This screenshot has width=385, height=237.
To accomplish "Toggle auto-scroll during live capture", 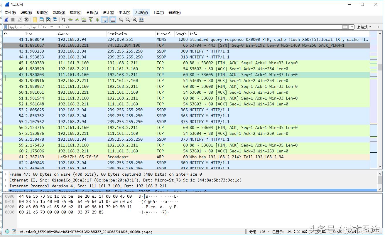I will coord(104,20).
